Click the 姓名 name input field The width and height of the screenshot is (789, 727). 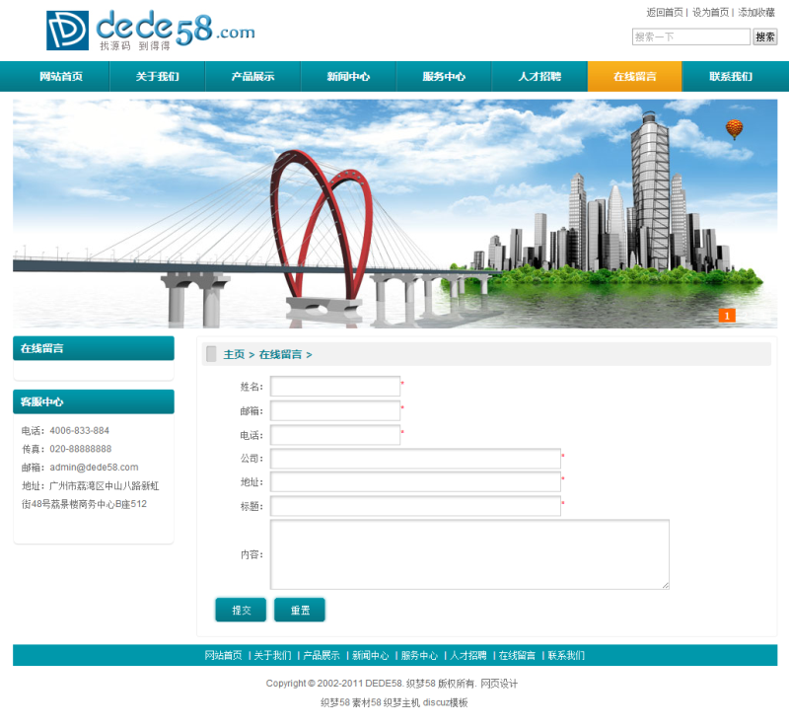point(335,387)
